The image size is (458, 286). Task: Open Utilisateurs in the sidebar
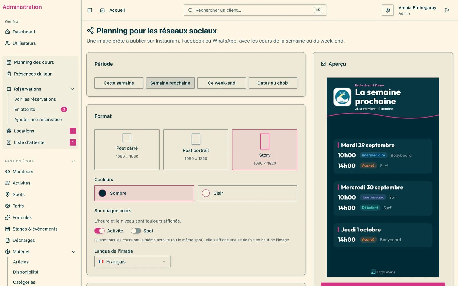click(40, 43)
